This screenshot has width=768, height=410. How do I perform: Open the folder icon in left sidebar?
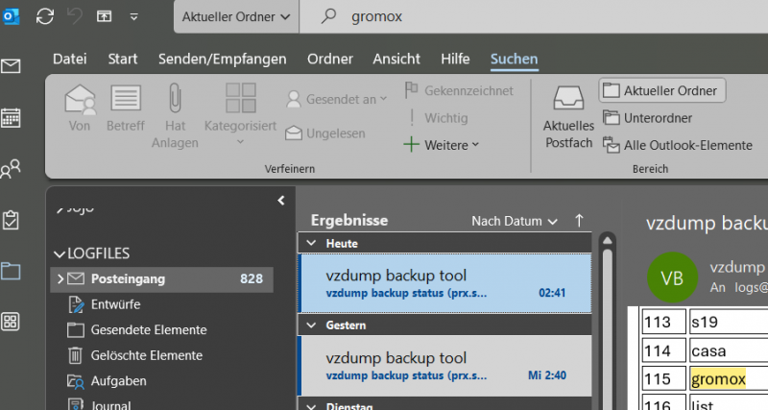pyautogui.click(x=12, y=271)
